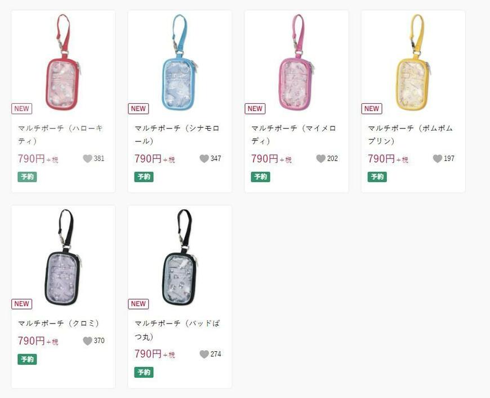Favorite the Bad Badtz-Maru pouch heart

204,354
